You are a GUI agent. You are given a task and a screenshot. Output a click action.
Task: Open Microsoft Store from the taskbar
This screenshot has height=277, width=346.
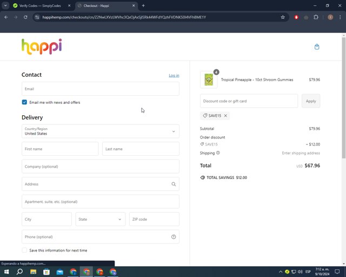(46, 272)
